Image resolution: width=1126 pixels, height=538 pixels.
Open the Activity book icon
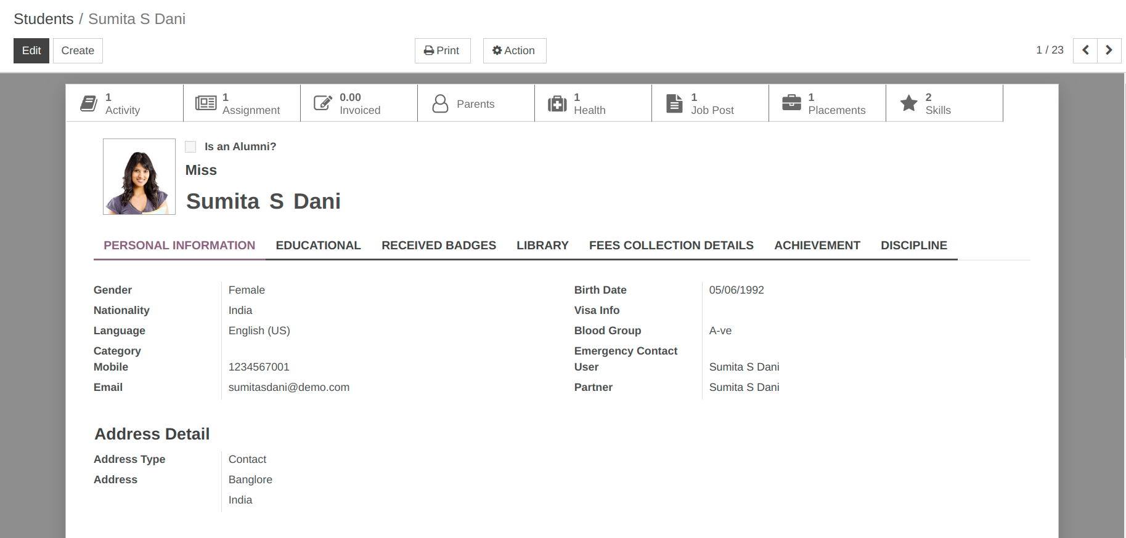click(89, 103)
